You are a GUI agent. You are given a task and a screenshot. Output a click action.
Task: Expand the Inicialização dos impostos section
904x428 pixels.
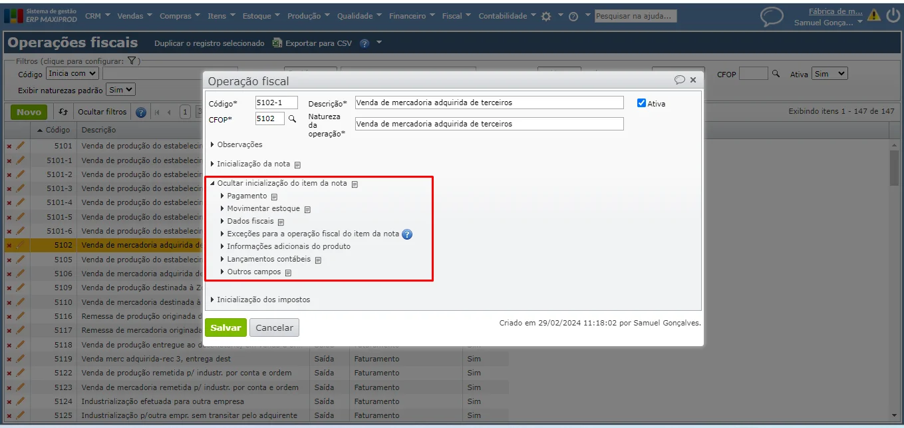[260, 300]
